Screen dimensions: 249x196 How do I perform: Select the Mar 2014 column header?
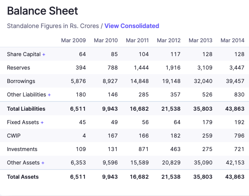pyautogui.click(x=232, y=40)
